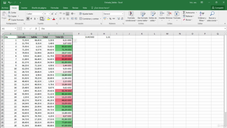Open the Calibri font name dropdown

[43, 14]
